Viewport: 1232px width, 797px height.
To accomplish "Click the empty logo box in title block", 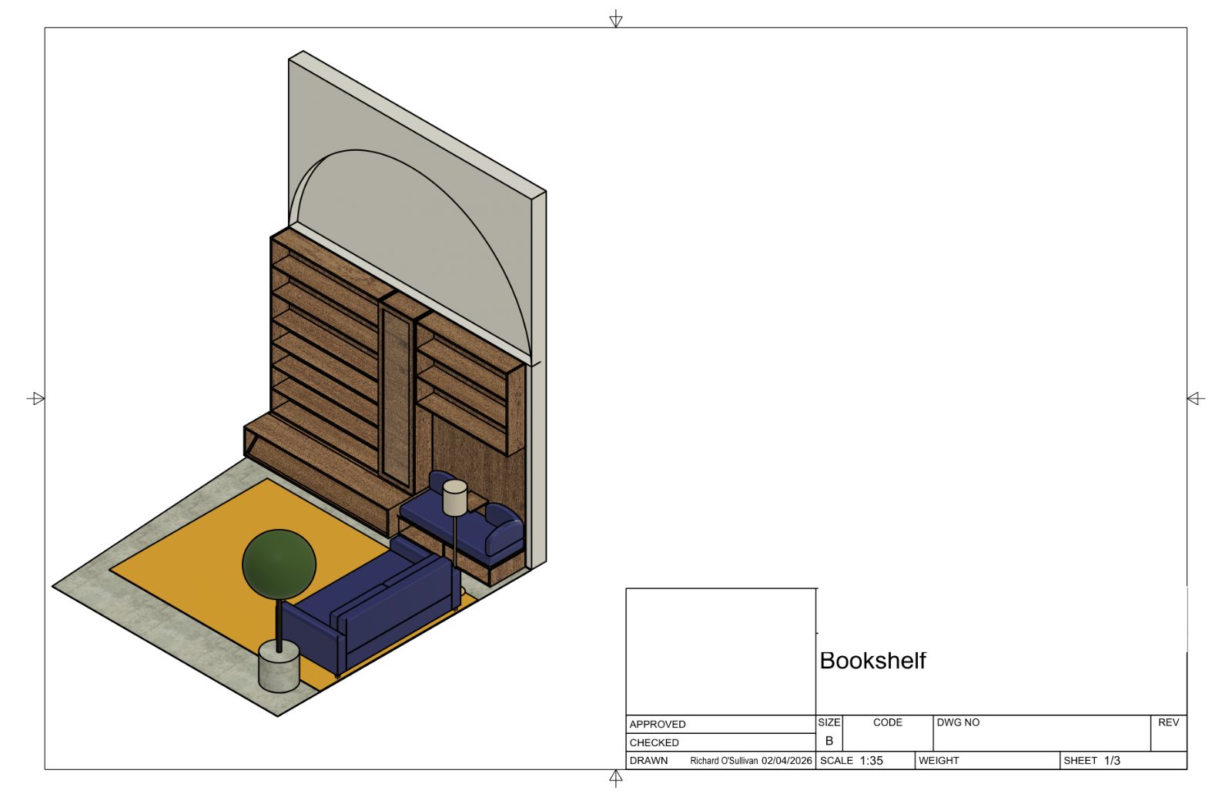I will pos(721,651).
